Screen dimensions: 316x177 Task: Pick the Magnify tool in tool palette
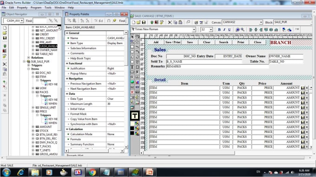coord(132,41)
